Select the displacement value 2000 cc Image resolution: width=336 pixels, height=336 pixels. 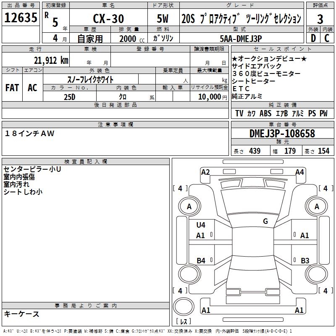(x=132, y=39)
